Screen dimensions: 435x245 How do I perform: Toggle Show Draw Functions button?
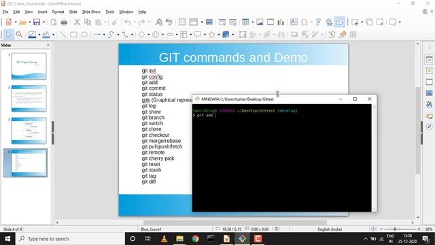pyautogui.click(x=340, y=22)
